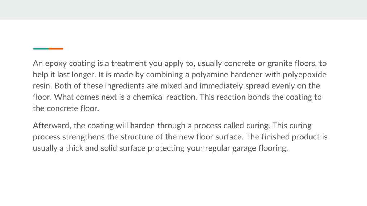Click the line "the concrete floor."
The image size is (367, 206).
tap(66, 108)
